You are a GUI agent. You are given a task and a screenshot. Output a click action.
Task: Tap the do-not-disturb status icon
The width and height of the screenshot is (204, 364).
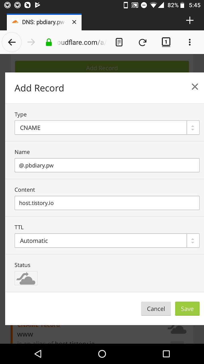coord(144,5)
